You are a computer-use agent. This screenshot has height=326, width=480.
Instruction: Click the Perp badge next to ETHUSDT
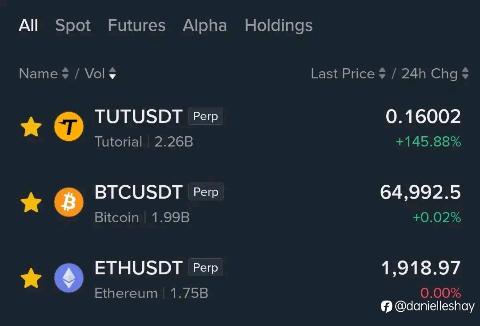(205, 267)
